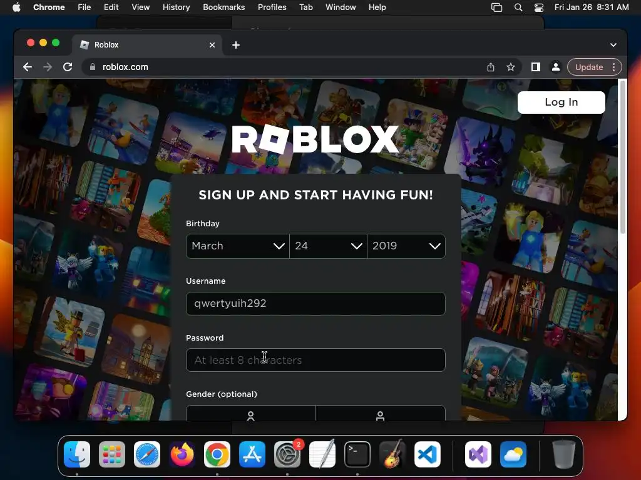The width and height of the screenshot is (641, 480).
Task: Click Chrome icon in the dock
Action: (x=217, y=454)
